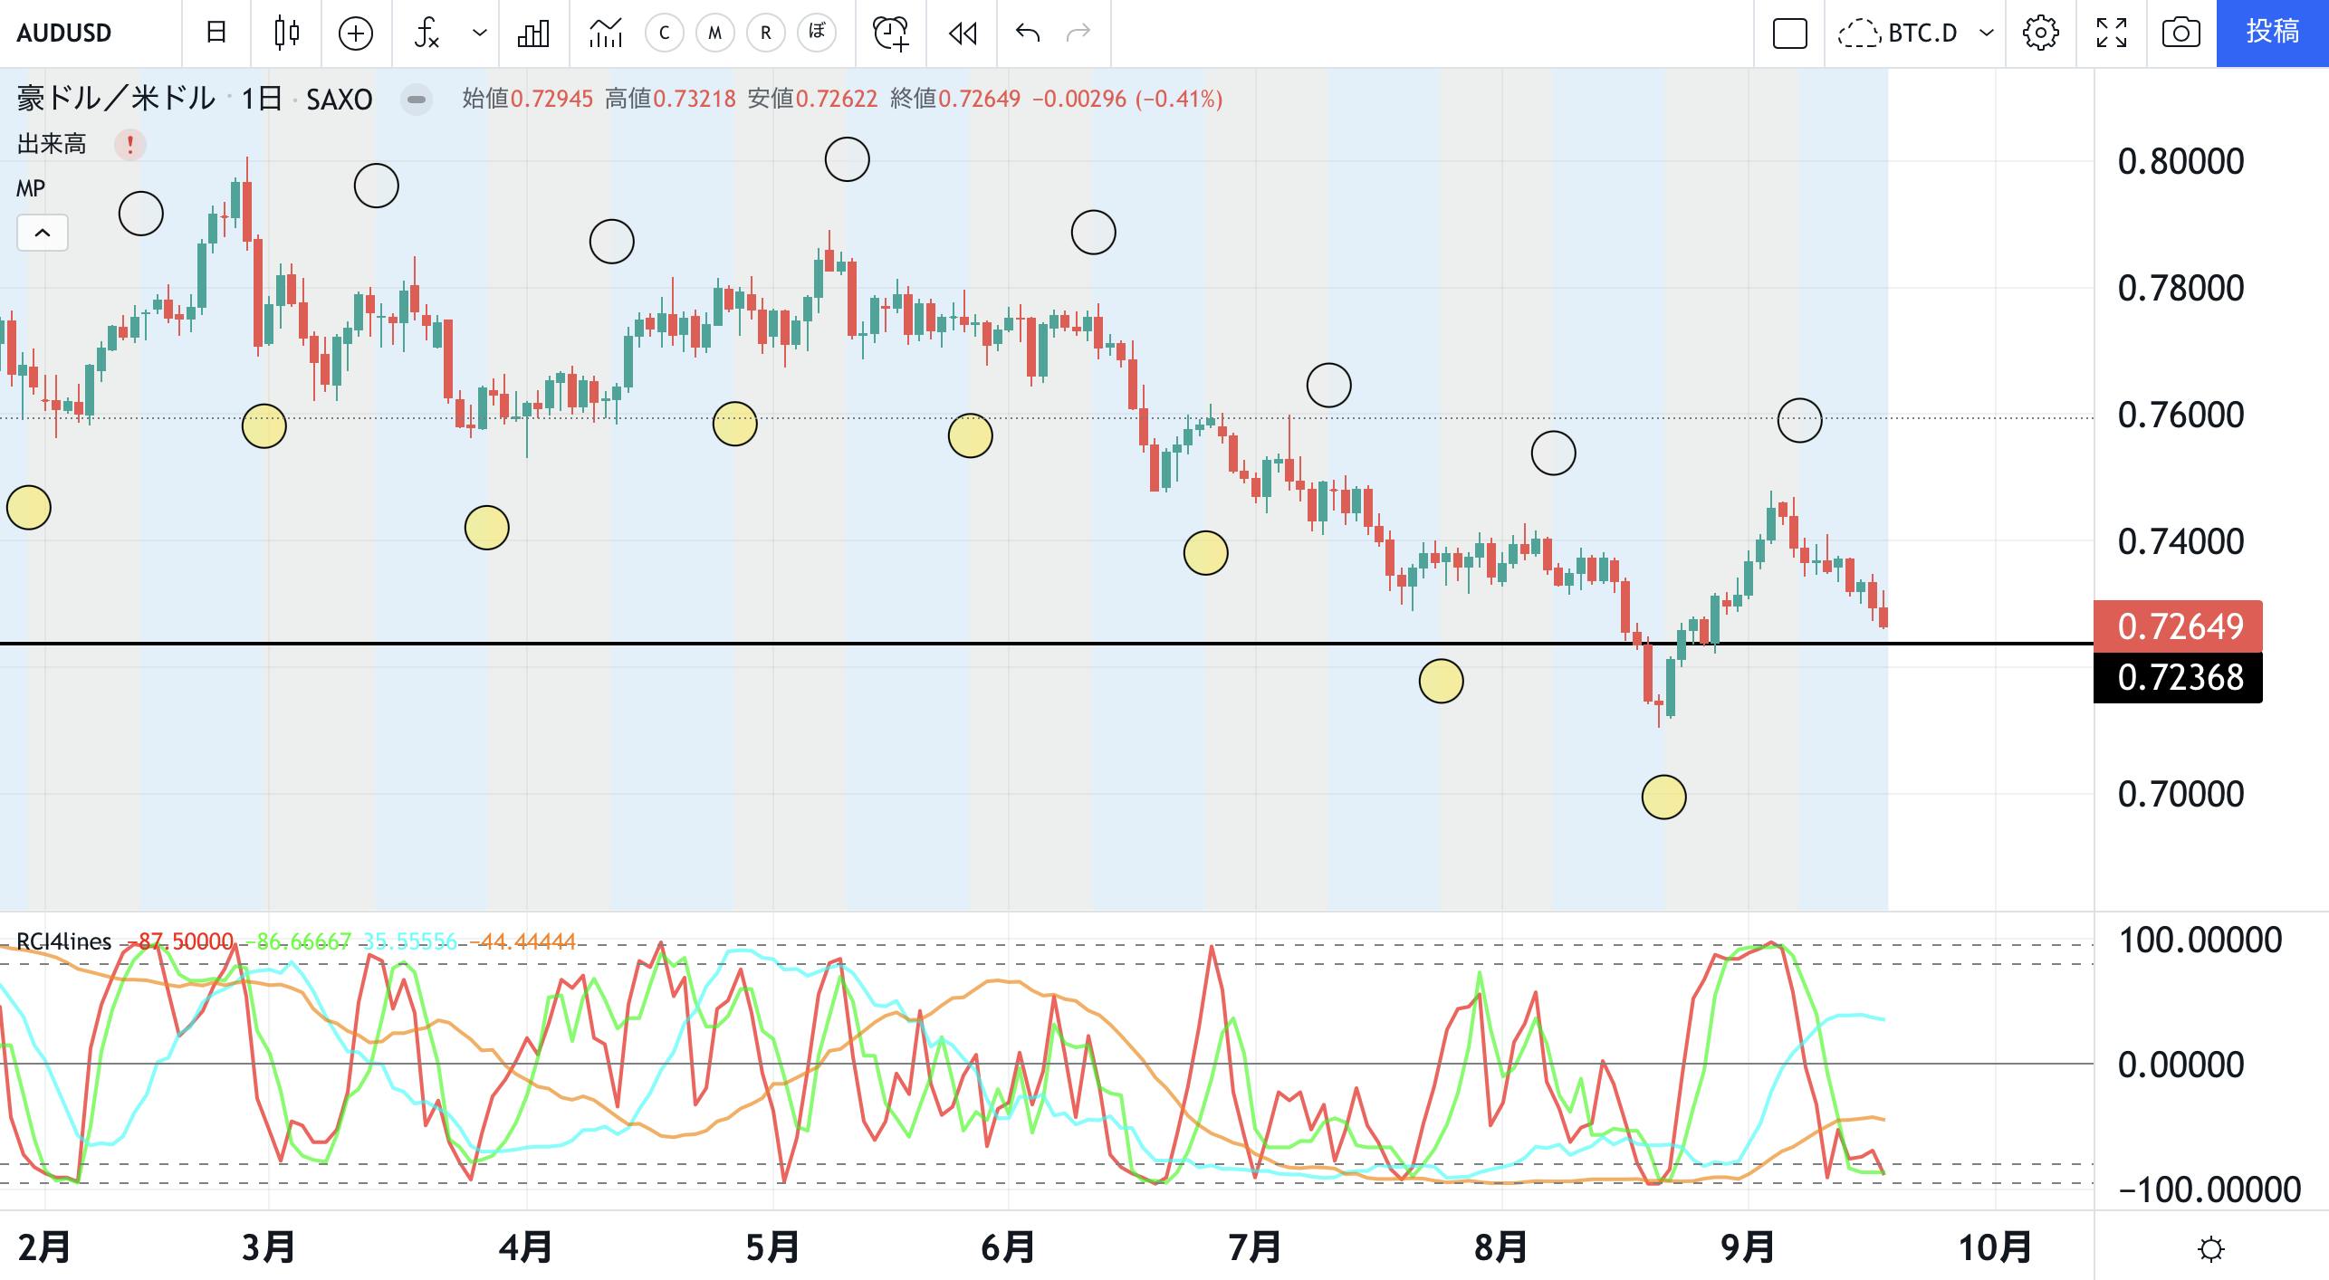
Task: Redo the last undone action
Action: pyautogui.click(x=1078, y=33)
